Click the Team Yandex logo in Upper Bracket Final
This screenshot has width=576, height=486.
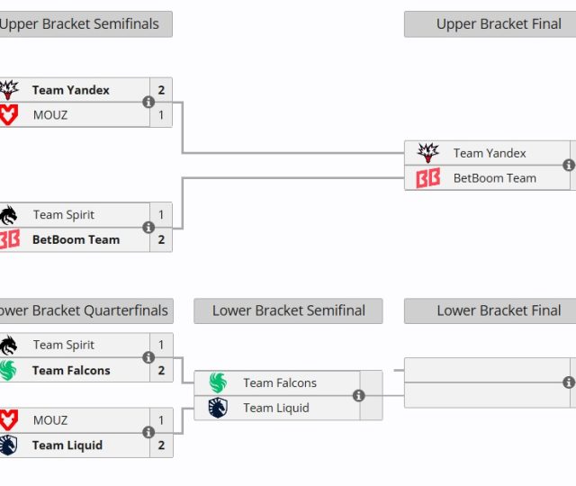tap(428, 153)
